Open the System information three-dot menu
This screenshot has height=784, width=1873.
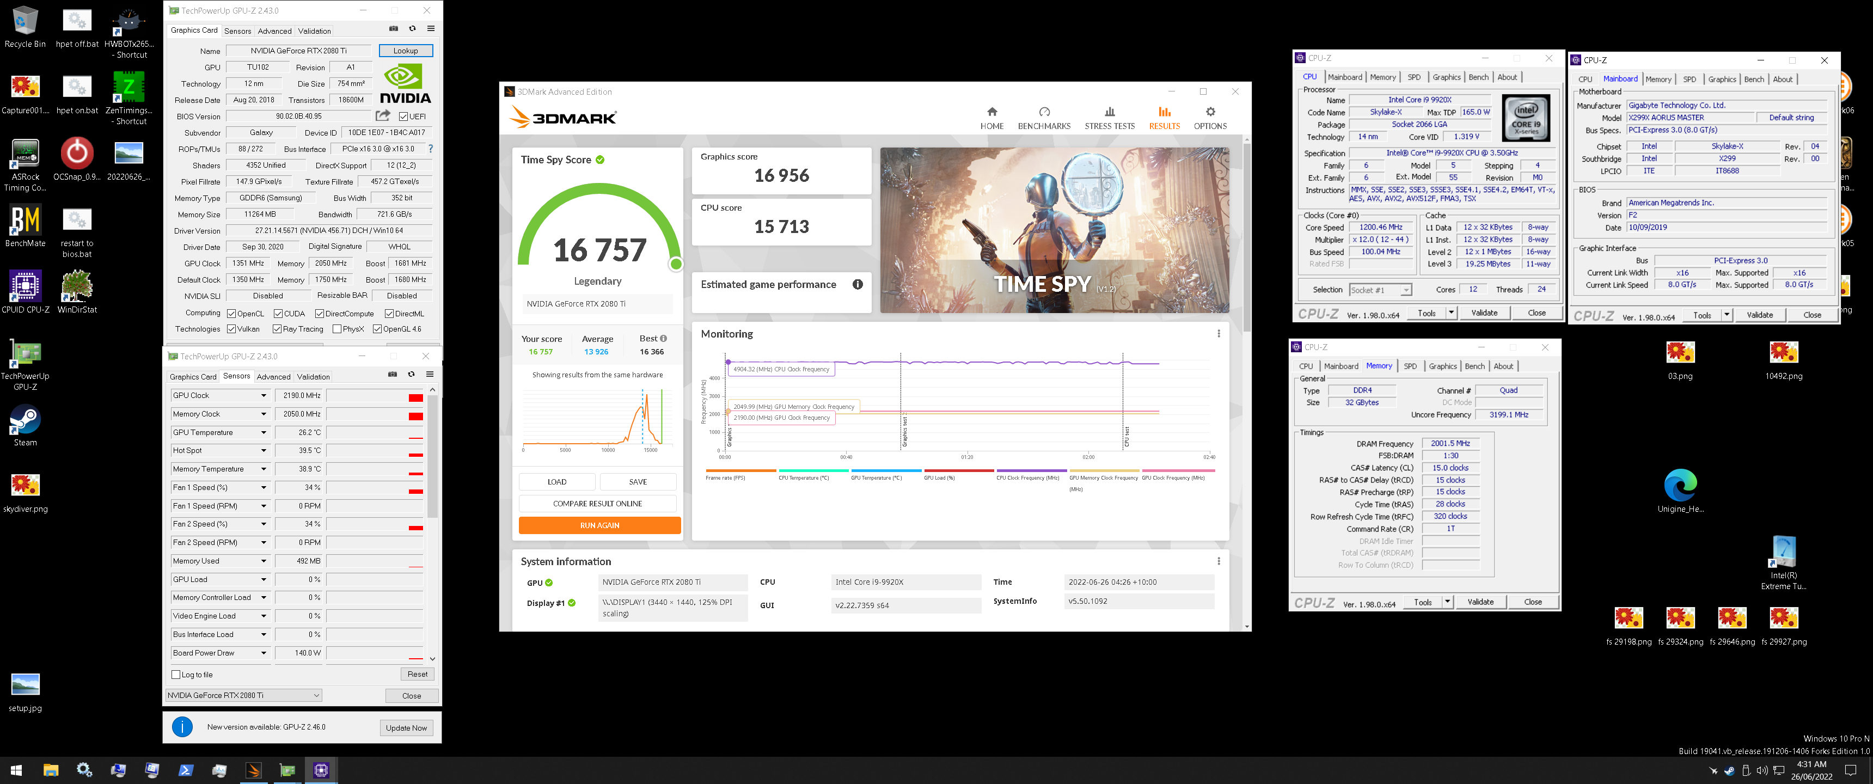coord(1219,561)
